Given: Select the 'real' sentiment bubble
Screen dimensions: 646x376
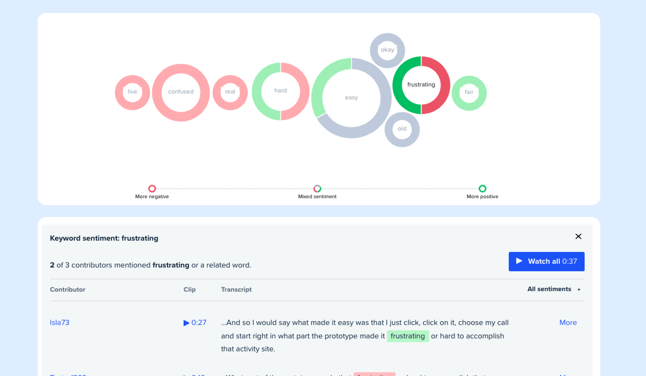Looking at the screenshot, I should click(230, 92).
